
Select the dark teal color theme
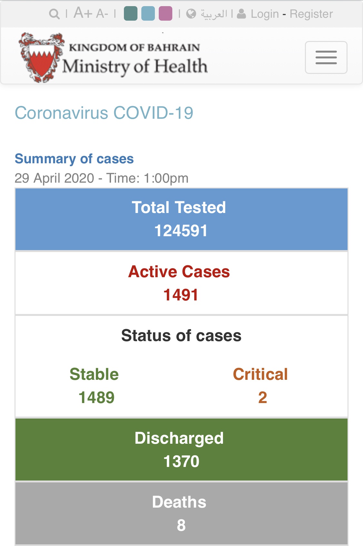(131, 14)
